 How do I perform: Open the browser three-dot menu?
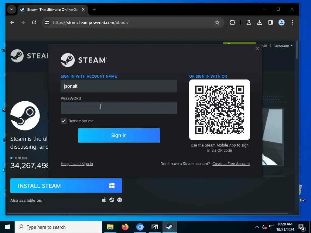[x=292, y=22]
